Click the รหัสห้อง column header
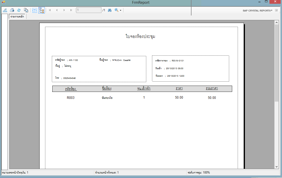Screen dimensions: 282x178 coord(71,89)
